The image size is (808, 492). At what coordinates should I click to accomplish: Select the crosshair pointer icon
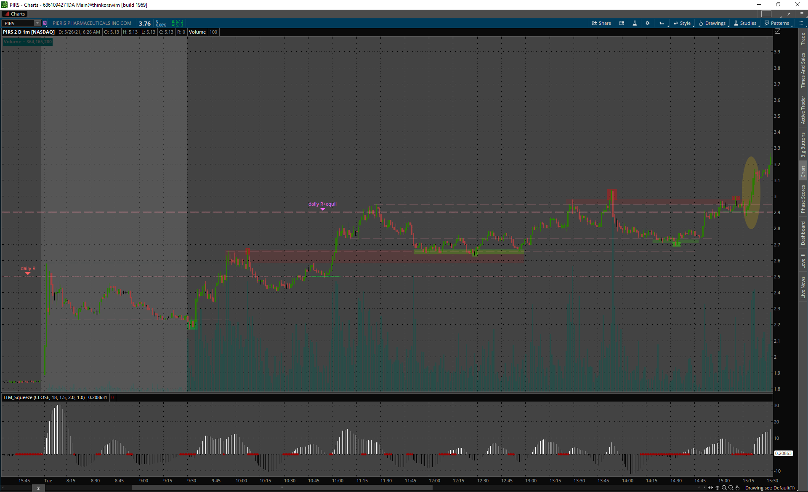pos(718,488)
